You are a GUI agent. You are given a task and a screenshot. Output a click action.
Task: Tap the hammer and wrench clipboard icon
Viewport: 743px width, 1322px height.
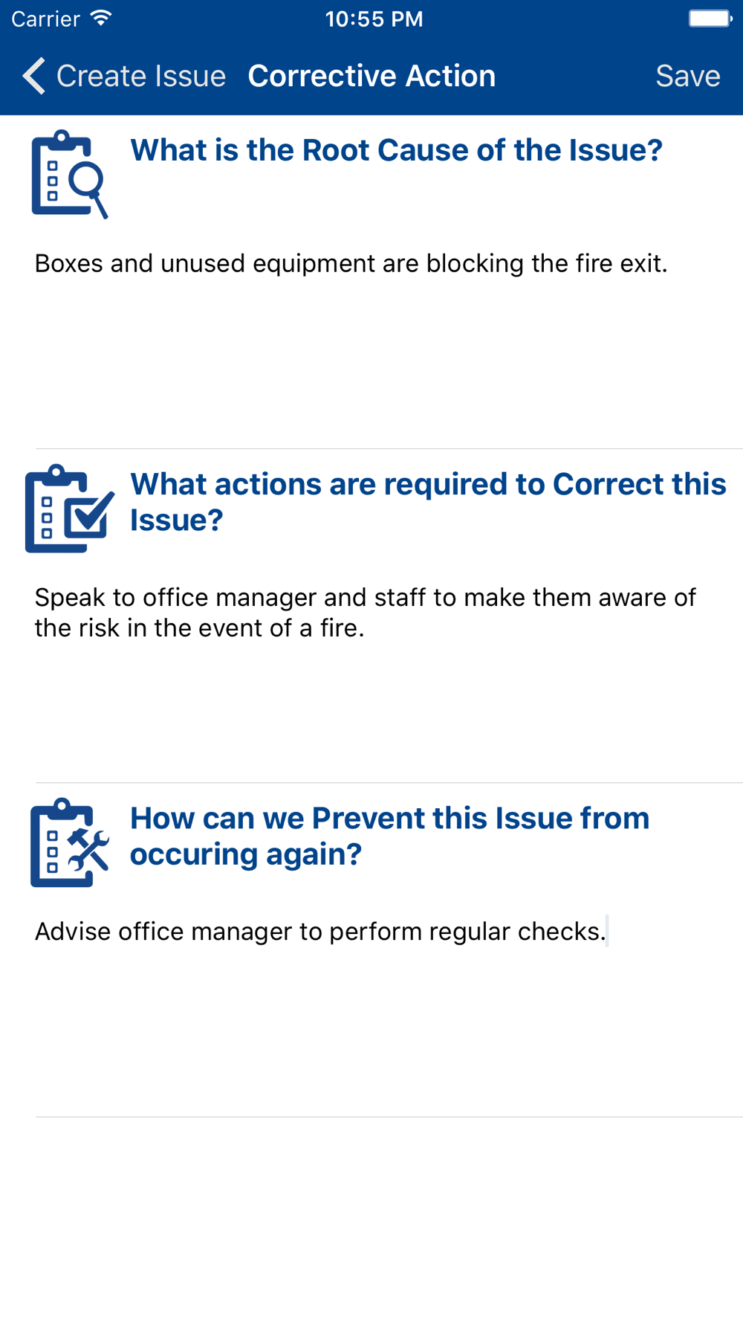[70, 842]
